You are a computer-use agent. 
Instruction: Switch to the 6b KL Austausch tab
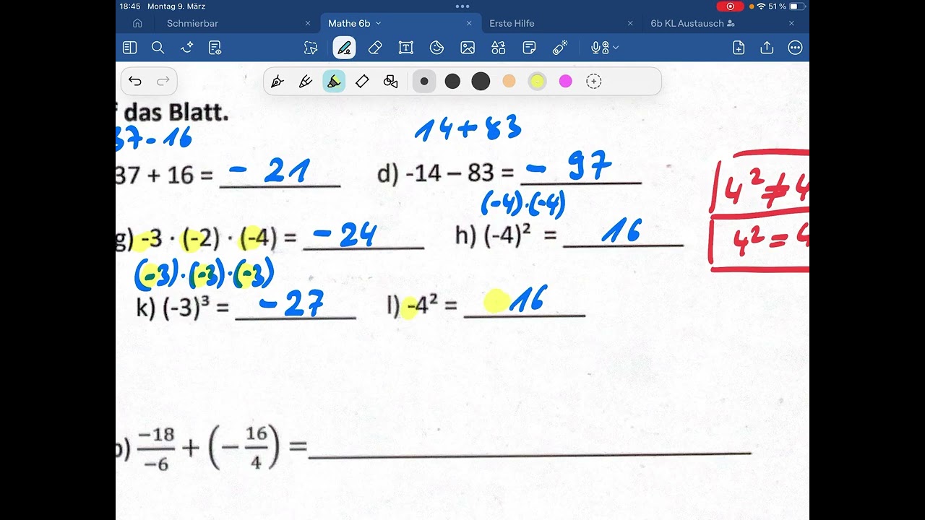[x=687, y=23]
